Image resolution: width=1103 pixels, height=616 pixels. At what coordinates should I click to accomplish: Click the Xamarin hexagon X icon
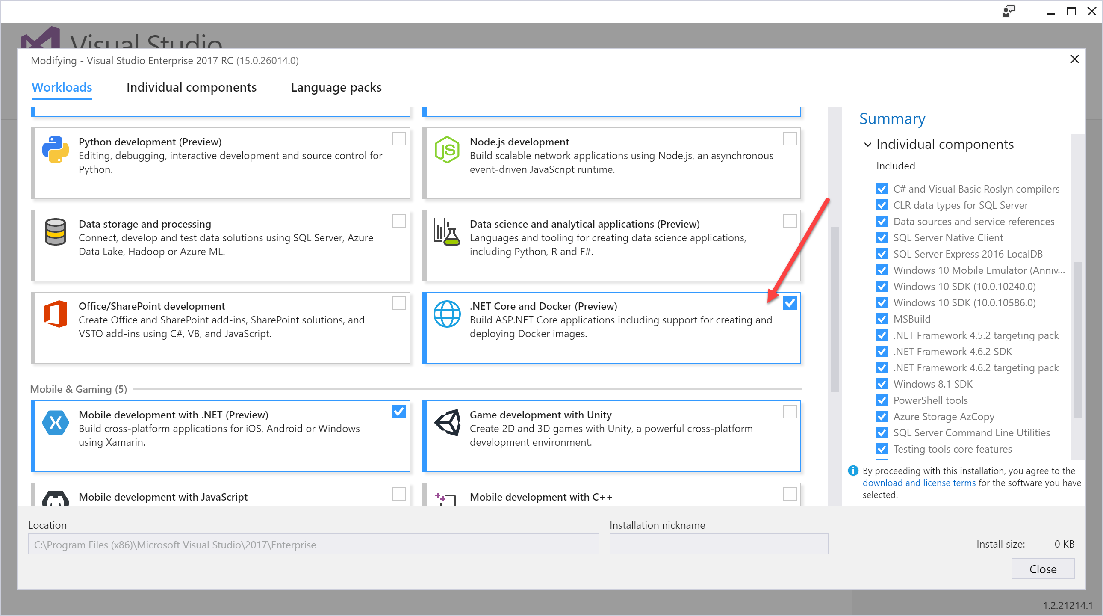pyautogui.click(x=56, y=423)
